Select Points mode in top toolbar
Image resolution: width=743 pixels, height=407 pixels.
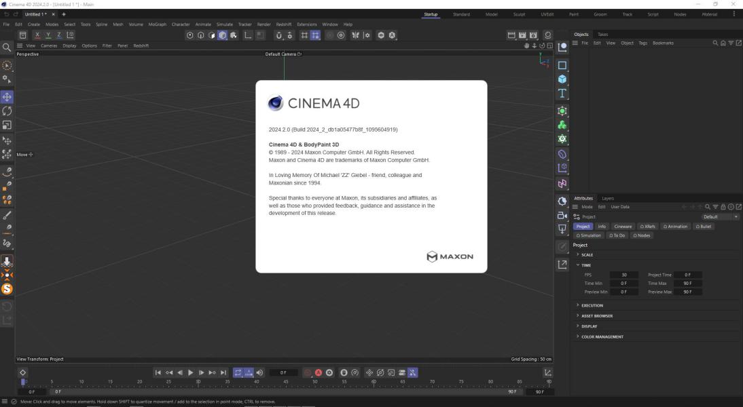[x=190, y=35]
